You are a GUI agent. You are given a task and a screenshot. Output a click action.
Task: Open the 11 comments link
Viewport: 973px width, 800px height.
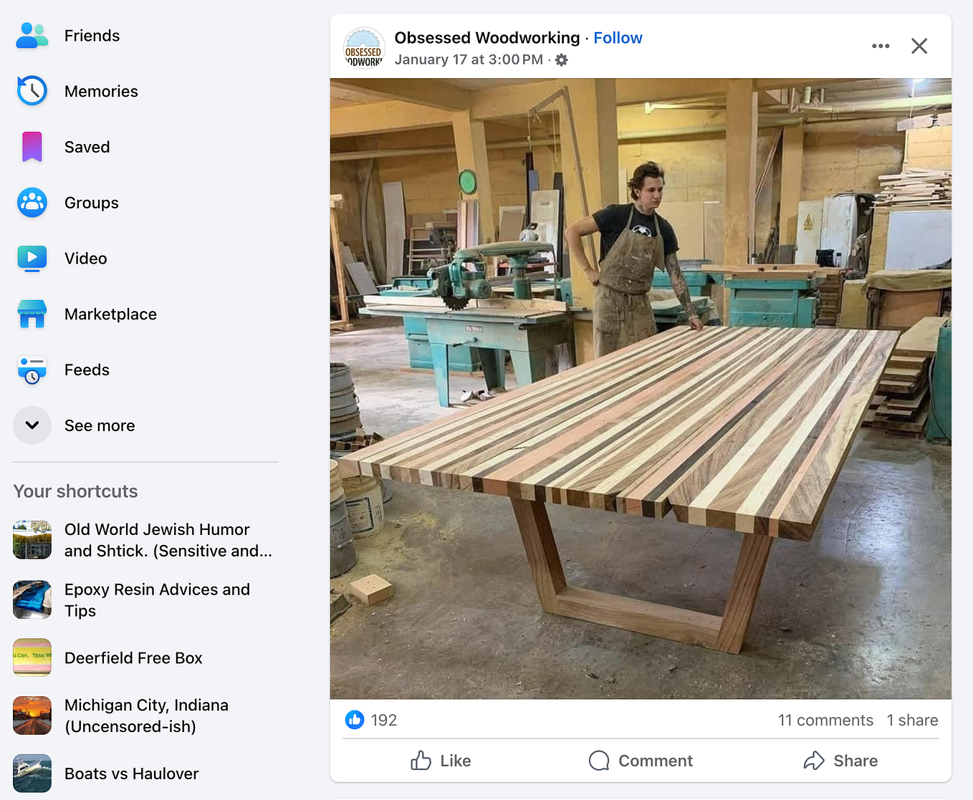click(x=825, y=720)
